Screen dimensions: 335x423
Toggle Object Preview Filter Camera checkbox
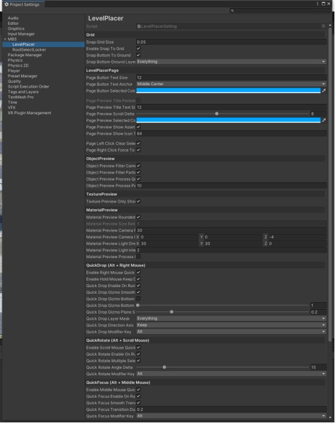pos(138,166)
